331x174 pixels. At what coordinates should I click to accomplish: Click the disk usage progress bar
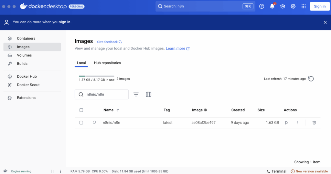[x=96, y=76]
